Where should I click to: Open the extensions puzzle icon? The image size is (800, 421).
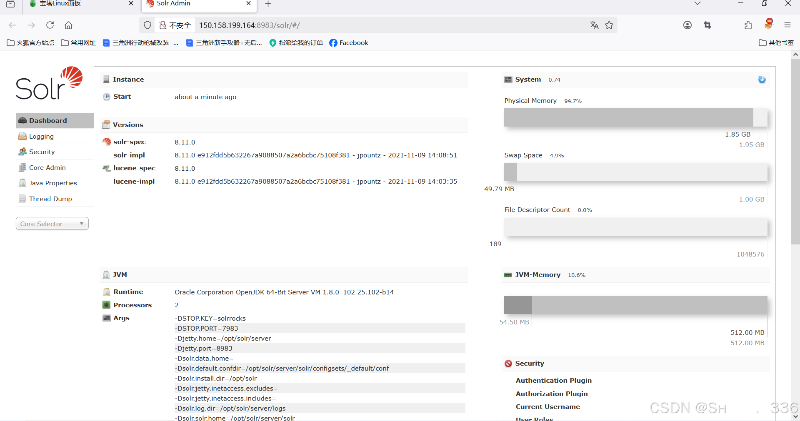point(748,25)
